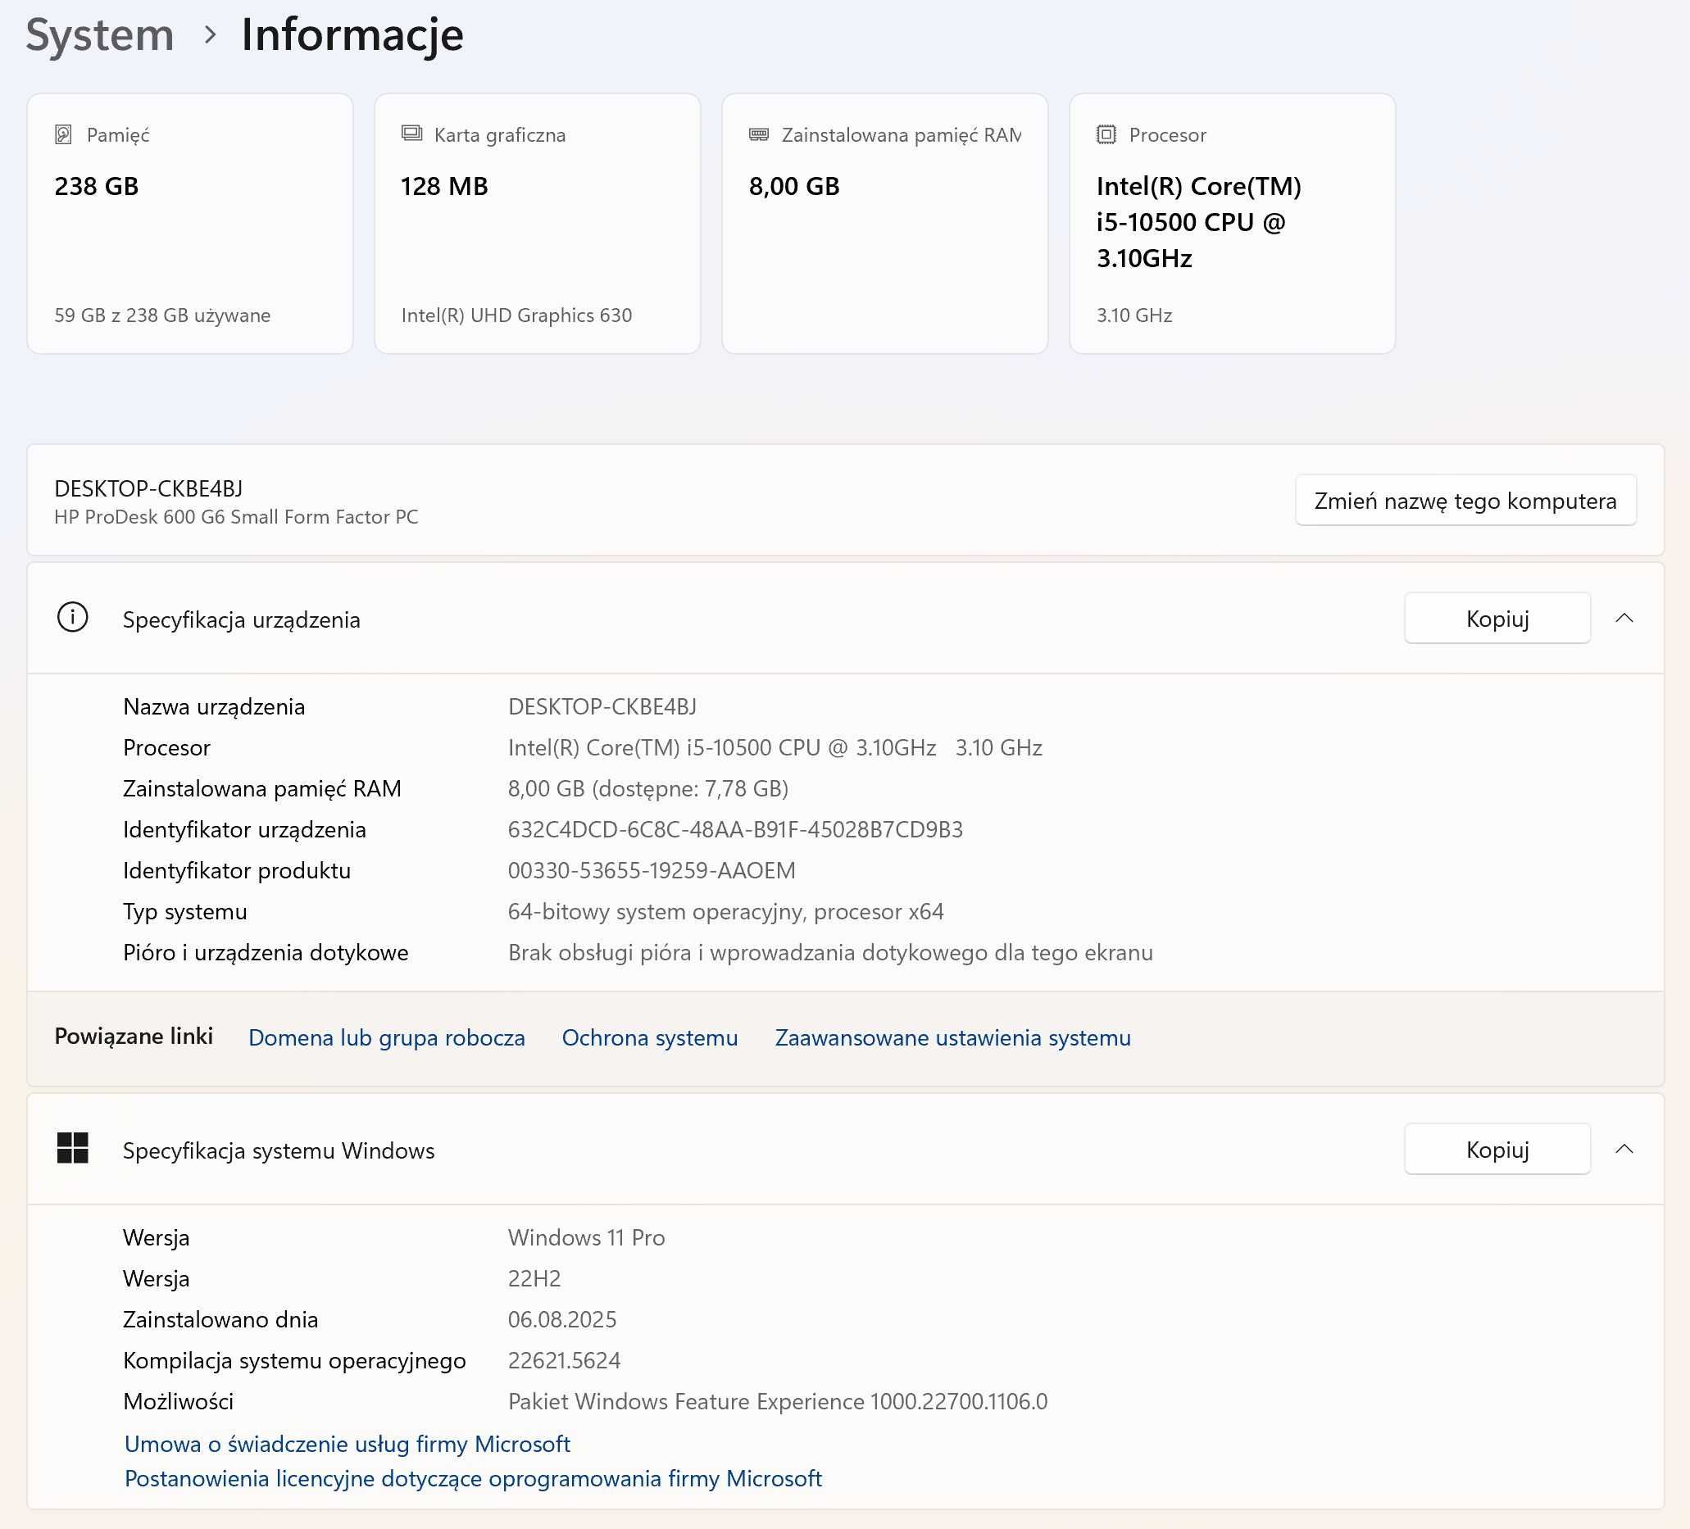Select the text 59 GB z 238 GB używane
This screenshot has height=1529, width=1690.
(162, 315)
